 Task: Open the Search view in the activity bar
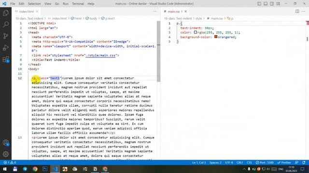pos(6,25)
